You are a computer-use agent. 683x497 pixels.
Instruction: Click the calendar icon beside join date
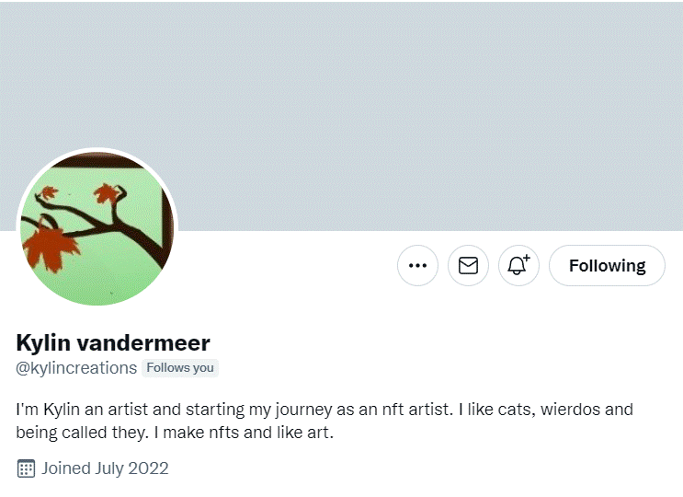pyautogui.click(x=26, y=468)
